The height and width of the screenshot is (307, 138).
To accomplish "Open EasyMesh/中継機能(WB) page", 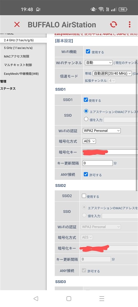I will tap(21, 74).
